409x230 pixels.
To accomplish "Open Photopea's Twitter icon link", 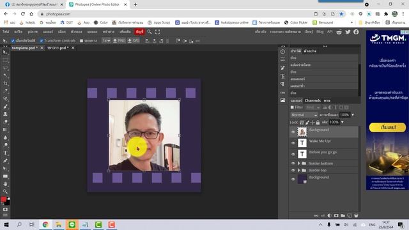I will coord(348,32).
